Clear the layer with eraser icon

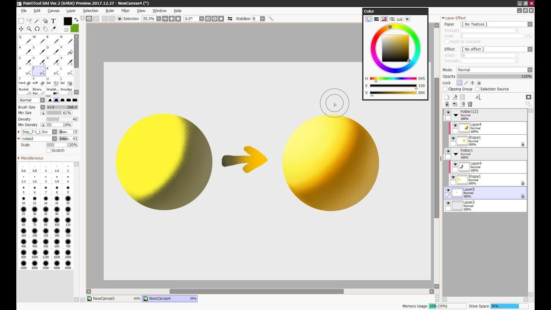[x=462, y=104]
